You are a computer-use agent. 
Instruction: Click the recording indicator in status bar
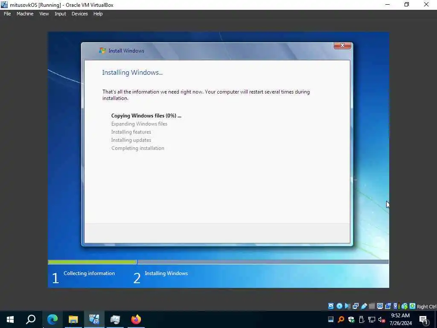[388, 306]
